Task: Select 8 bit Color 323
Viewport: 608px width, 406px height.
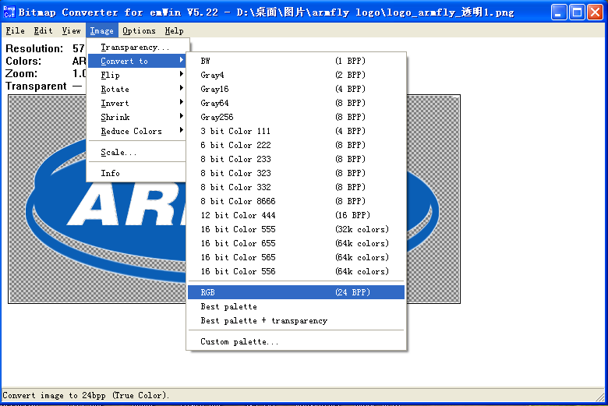Action: 296,172
